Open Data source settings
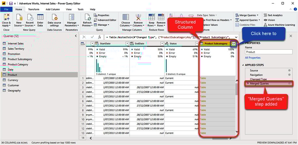 coord(54,17)
